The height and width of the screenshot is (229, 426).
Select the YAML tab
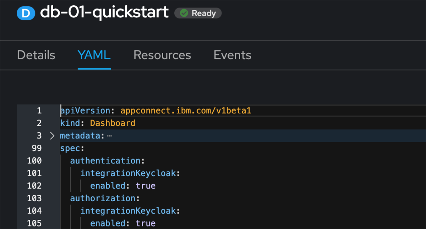[x=94, y=55]
